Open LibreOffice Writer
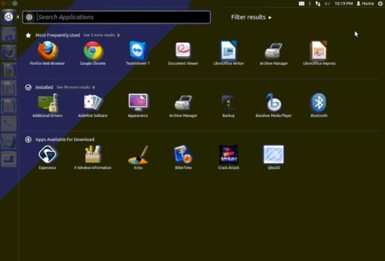 (x=228, y=50)
